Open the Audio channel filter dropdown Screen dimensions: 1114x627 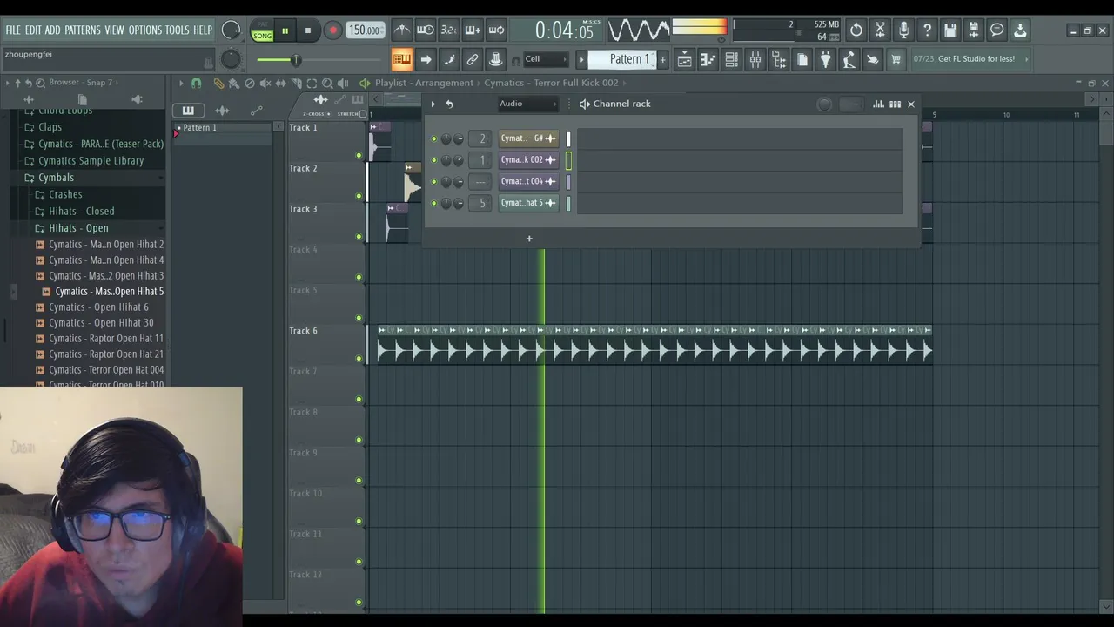[x=527, y=104]
